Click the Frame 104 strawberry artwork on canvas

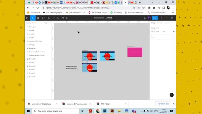(90, 56)
